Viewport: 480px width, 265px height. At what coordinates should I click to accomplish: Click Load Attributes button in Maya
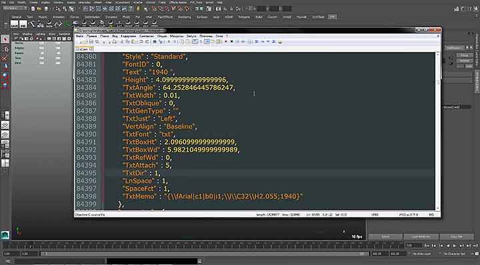(x=421, y=237)
